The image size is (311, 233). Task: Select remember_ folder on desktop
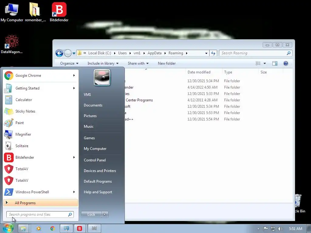click(x=35, y=12)
